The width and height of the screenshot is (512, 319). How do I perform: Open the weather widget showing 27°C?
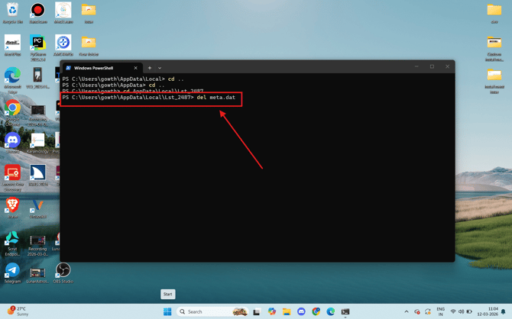click(18, 311)
